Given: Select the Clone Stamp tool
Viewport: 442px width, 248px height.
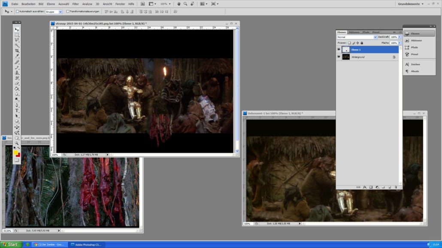Looking at the screenshot, I should 17,73.
